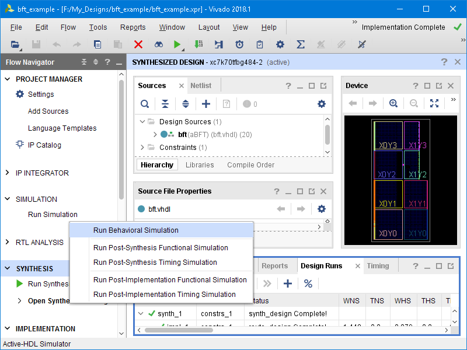Expand the IP INTEGRATOR section

click(x=8, y=173)
